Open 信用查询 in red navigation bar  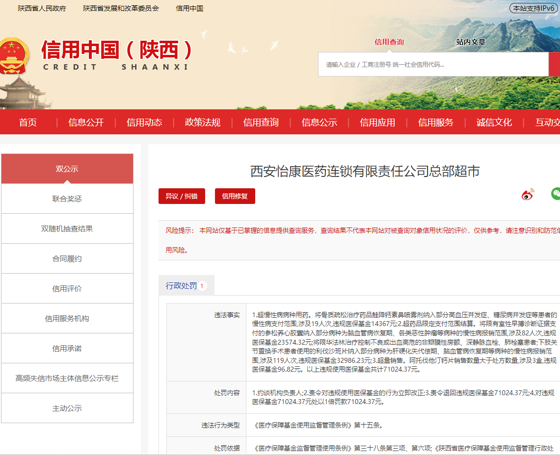[261, 123]
